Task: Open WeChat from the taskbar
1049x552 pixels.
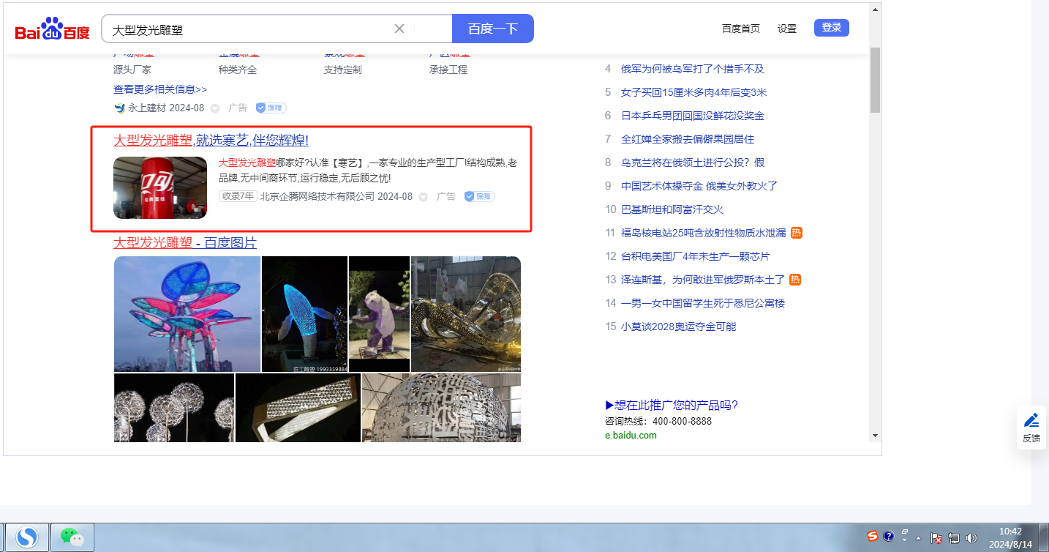Action: [72, 537]
